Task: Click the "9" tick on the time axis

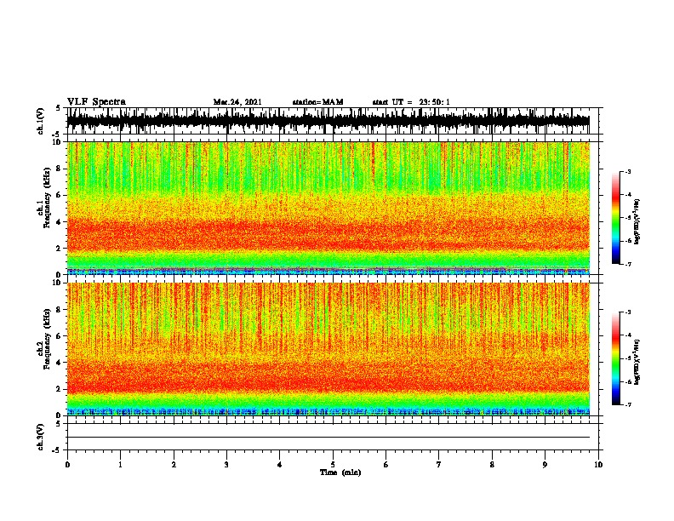Action: click(x=545, y=465)
